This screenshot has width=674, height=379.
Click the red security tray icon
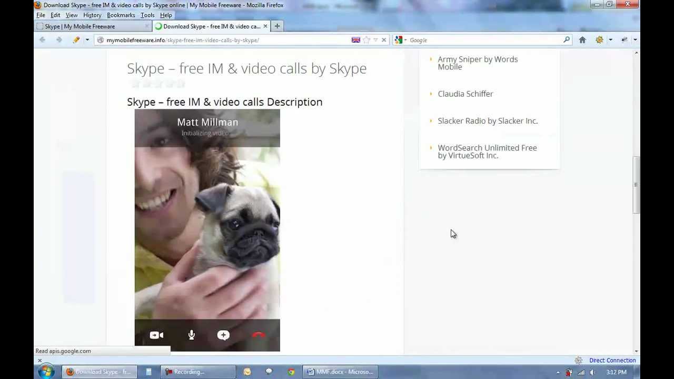point(569,373)
